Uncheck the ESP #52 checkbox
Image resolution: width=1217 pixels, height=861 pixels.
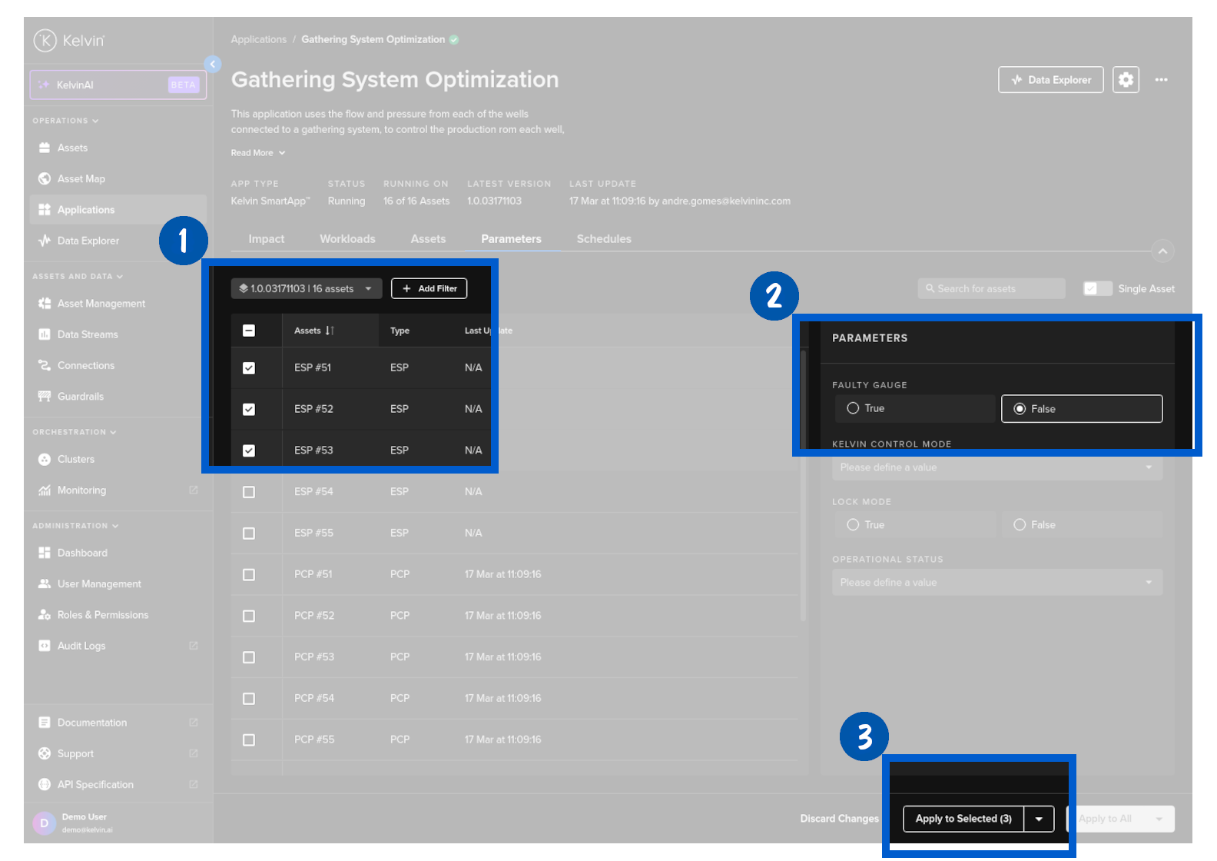tap(249, 409)
